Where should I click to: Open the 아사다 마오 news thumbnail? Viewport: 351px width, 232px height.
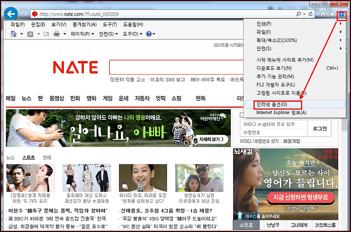click(x=143, y=178)
